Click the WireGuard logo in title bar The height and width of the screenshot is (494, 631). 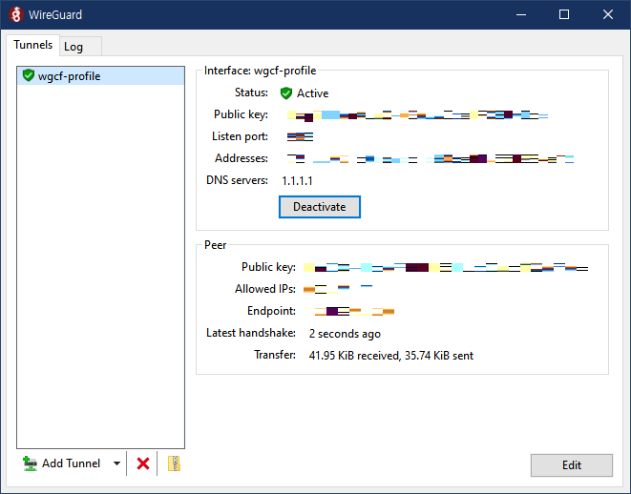pyautogui.click(x=15, y=14)
